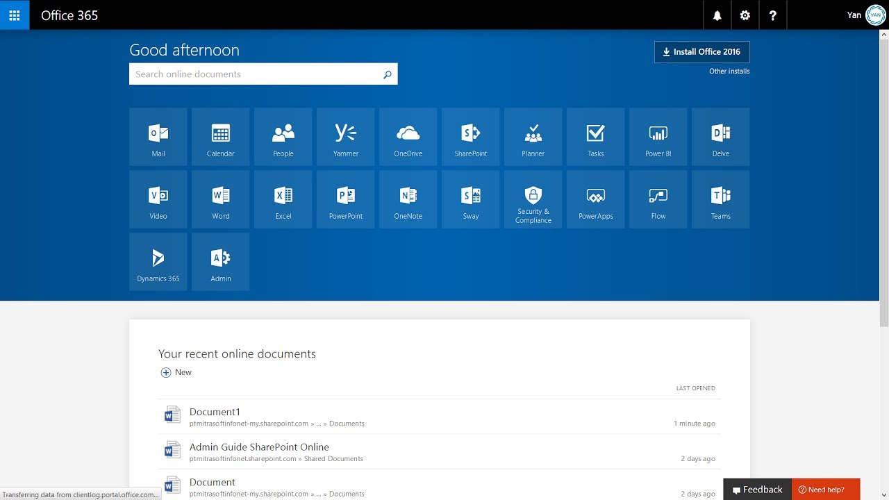Screen dimensions: 889x500
Task: Open the Calendar app tile
Action: click(x=221, y=137)
